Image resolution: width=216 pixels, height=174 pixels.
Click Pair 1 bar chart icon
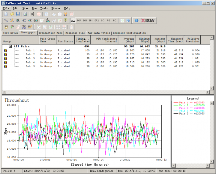point(5,50)
